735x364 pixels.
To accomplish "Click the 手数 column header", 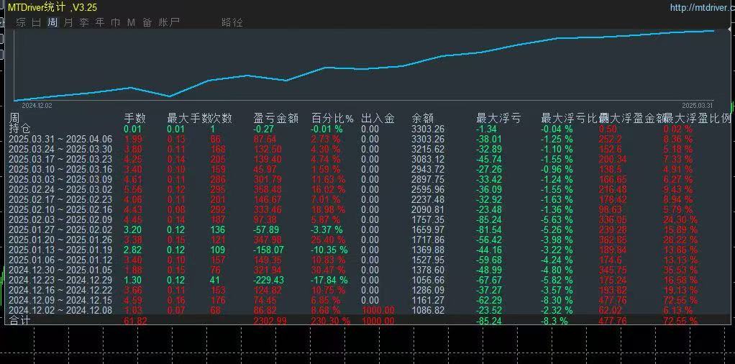I will tap(134, 118).
